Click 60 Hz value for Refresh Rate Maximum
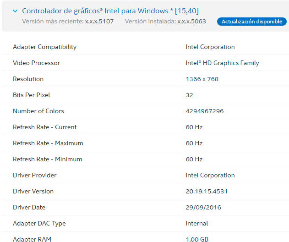The width and height of the screenshot is (289, 242). coord(194,143)
